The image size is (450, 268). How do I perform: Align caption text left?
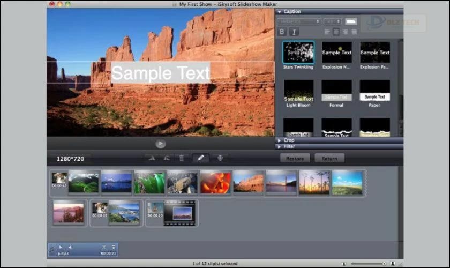(327, 32)
